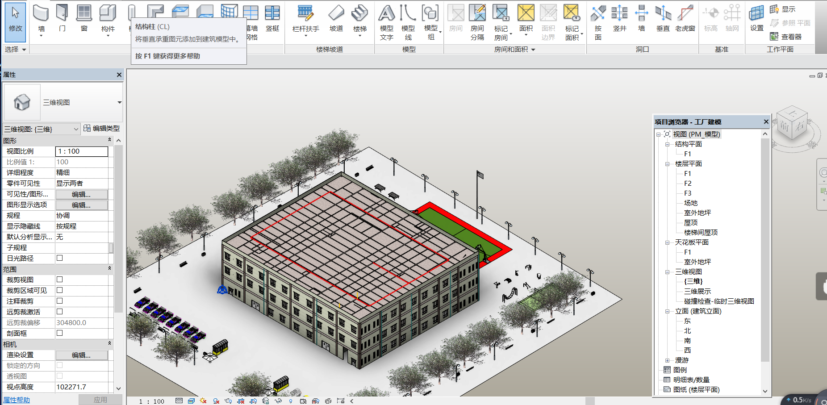The height and width of the screenshot is (405, 827).
Task: Select 明细表/数量 in project browser
Action: pos(691,380)
